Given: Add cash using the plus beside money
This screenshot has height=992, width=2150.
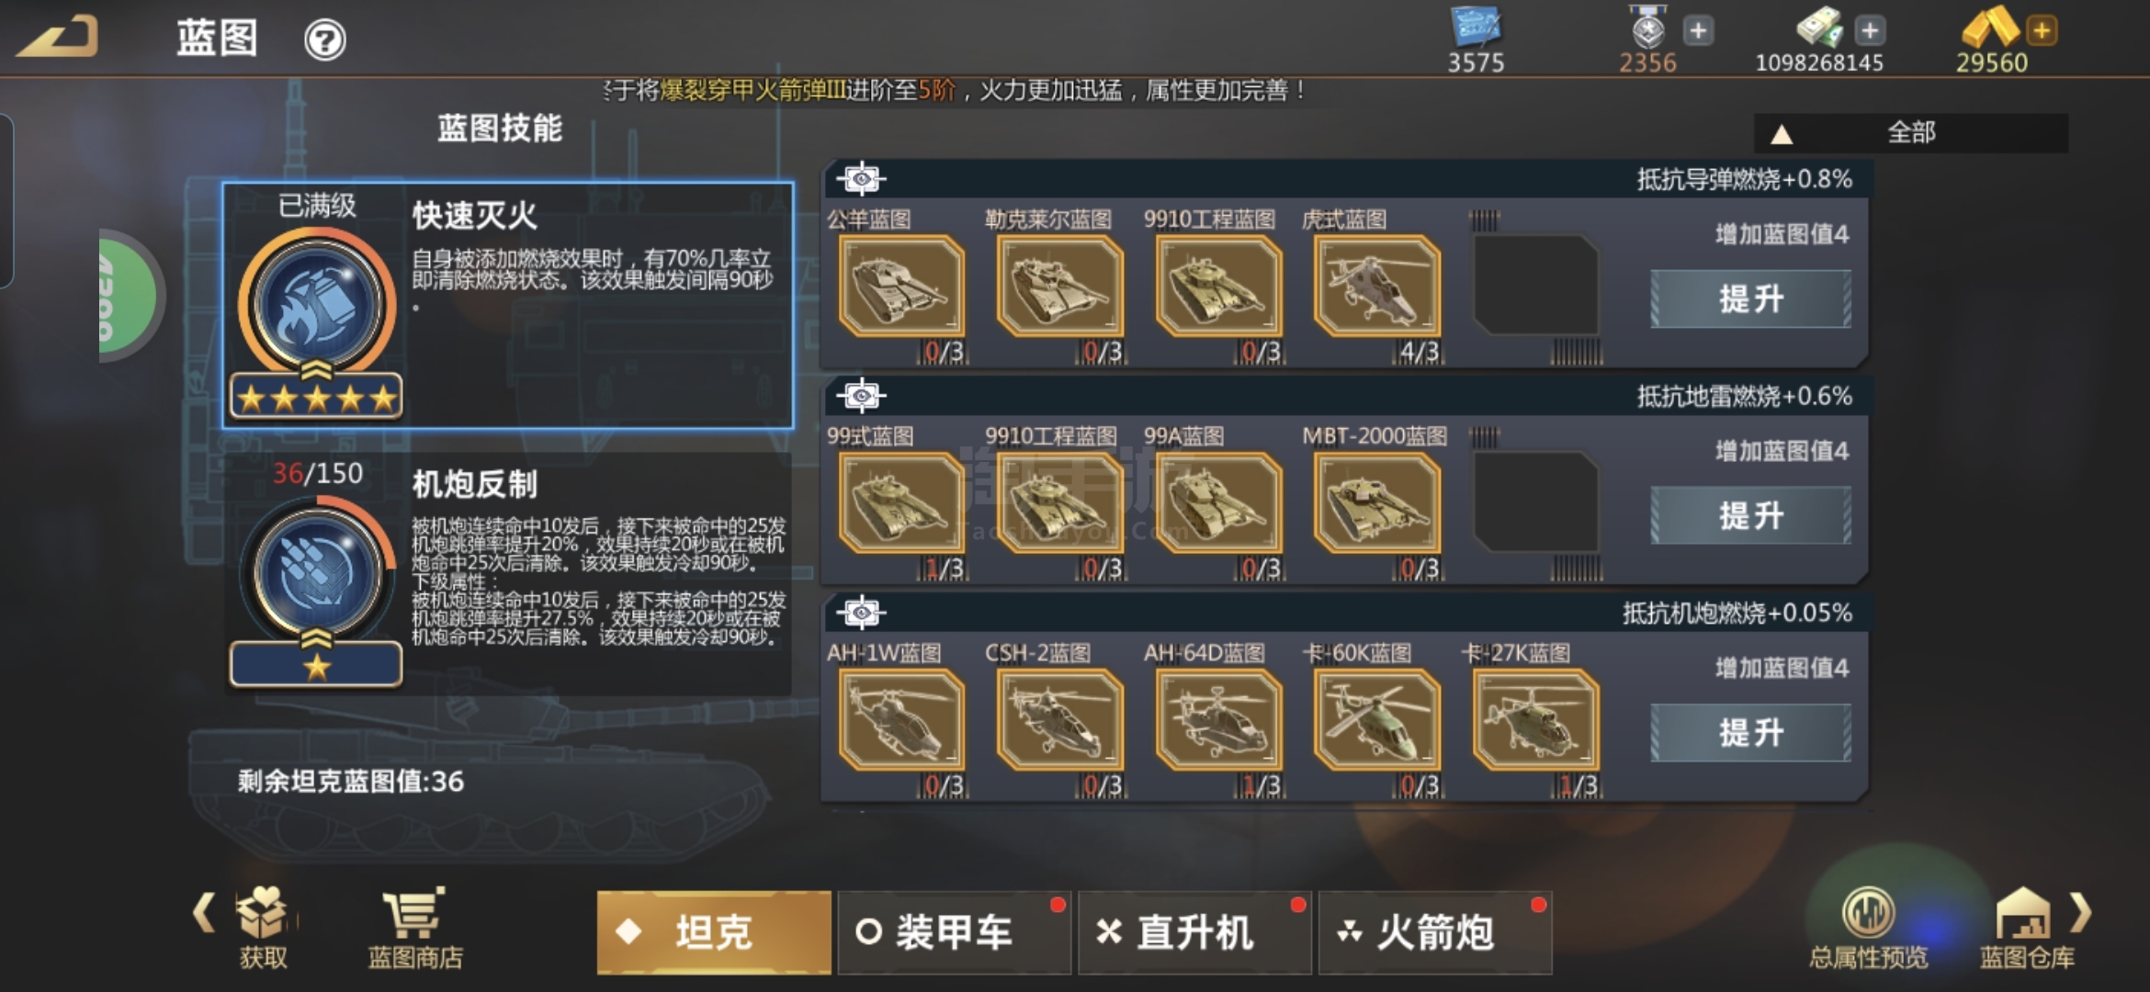Looking at the screenshot, I should [1869, 30].
